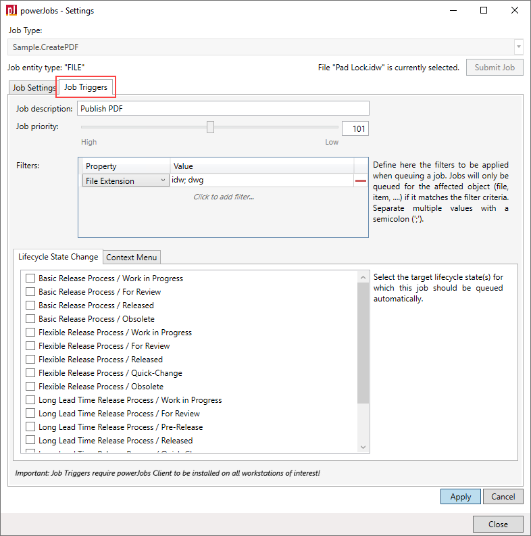Click the Job priority slider thumb
This screenshot has width=531, height=536.
[210, 127]
